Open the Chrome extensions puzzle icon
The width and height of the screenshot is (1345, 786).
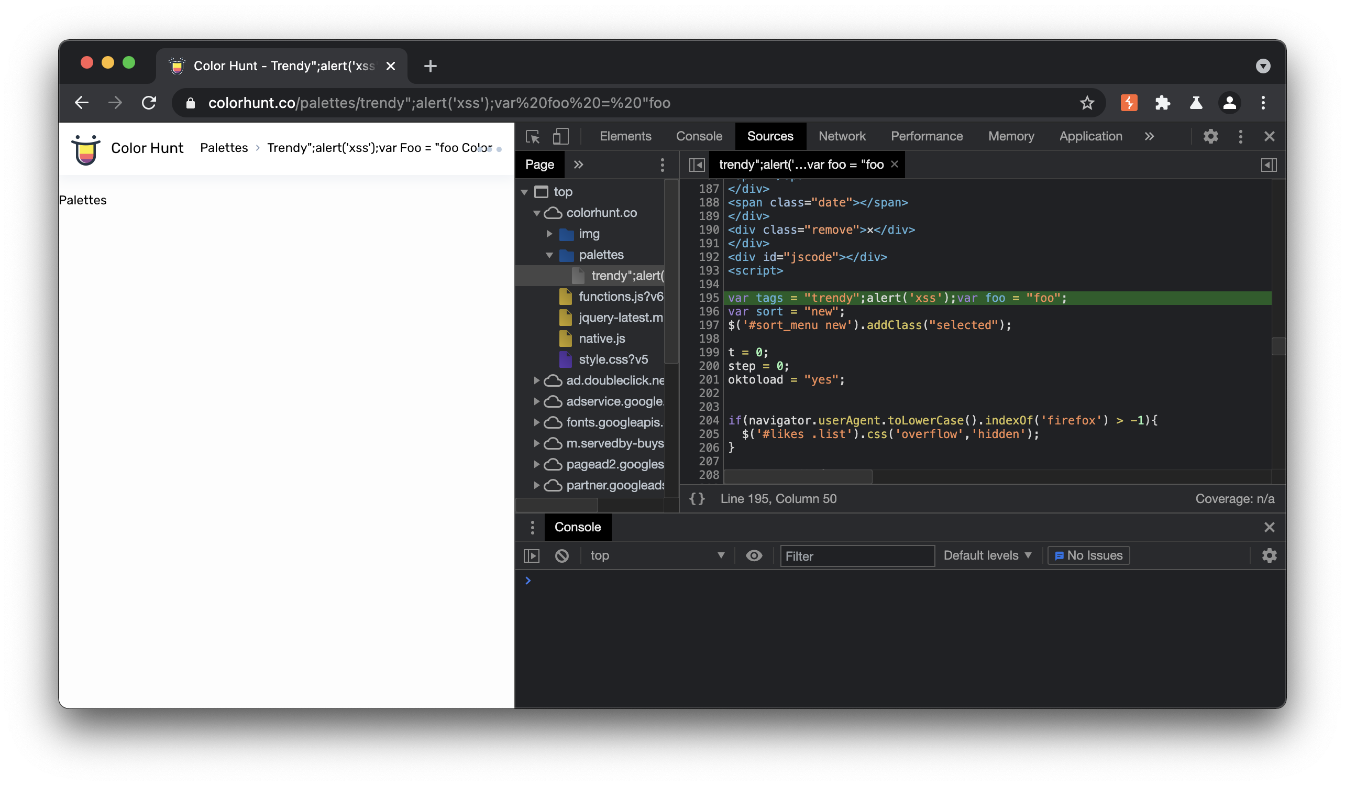1162,103
